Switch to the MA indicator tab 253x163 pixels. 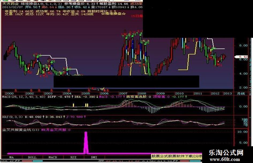coord(12,157)
